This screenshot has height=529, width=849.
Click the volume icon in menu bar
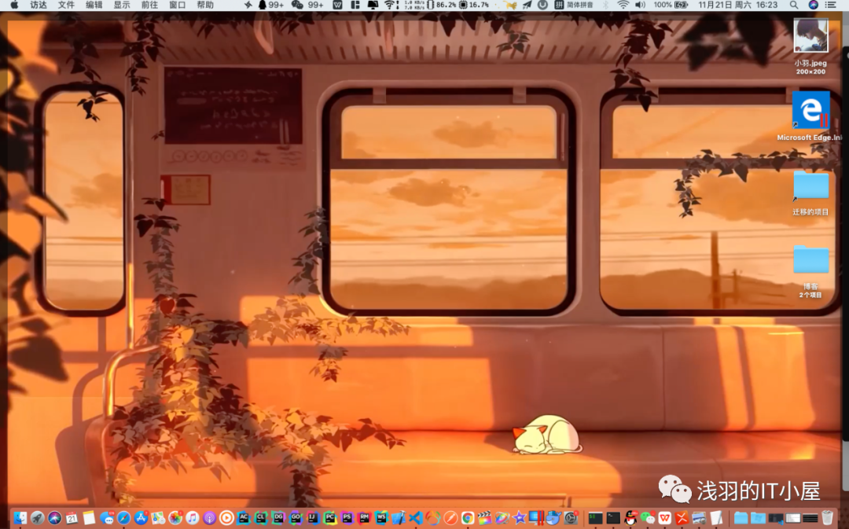[x=640, y=5]
